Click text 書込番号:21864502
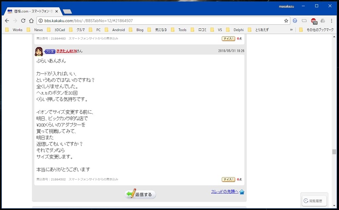The image size is (339, 210). [x=51, y=179]
